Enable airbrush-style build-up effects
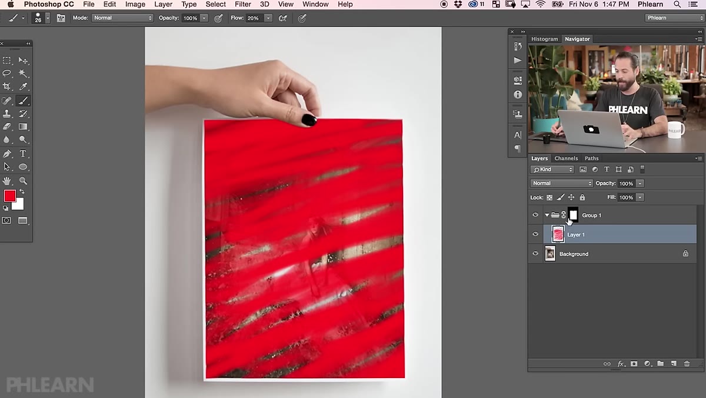The width and height of the screenshot is (706, 398). (283, 18)
